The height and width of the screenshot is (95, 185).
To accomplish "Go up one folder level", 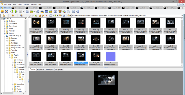I will (x=36, y=15).
